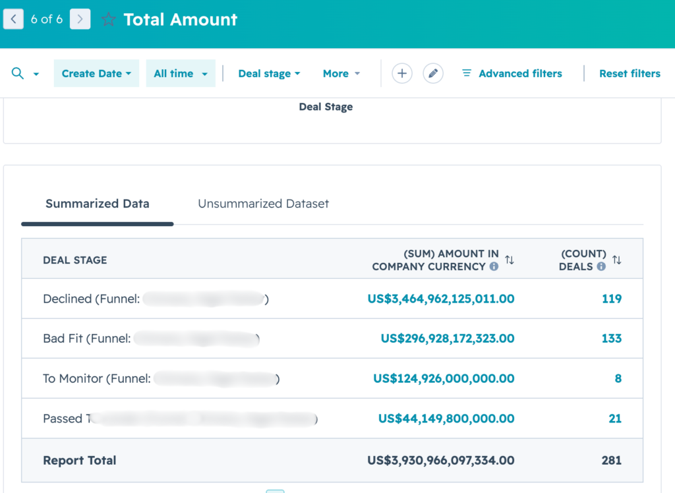This screenshot has height=493, width=675.
Task: Open the 21 deals count for Passed
Action: pos(615,419)
